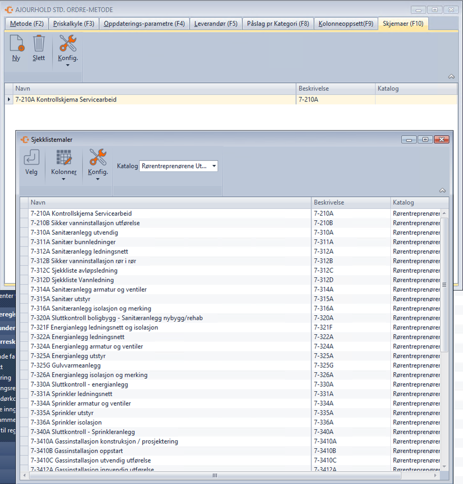Click the Beskrivelse column header in Sjekklistemaler
Screen dimensions: 463x484
point(350,203)
